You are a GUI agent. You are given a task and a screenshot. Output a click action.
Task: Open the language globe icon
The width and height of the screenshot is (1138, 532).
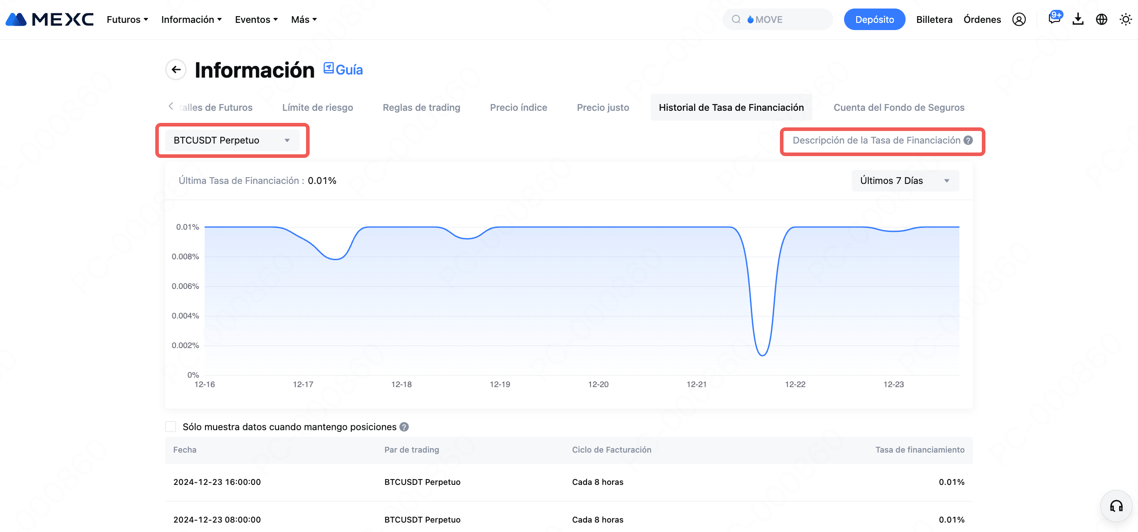(1102, 19)
